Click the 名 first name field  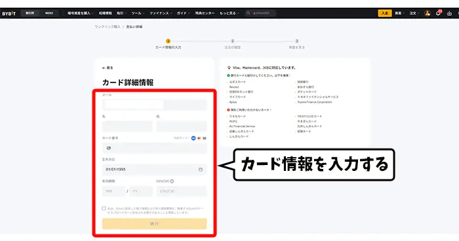(127, 126)
